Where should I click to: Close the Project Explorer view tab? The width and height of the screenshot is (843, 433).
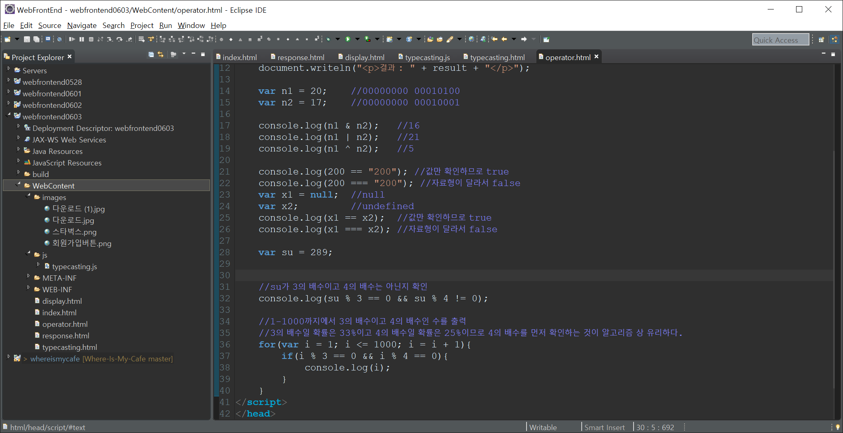(x=70, y=57)
